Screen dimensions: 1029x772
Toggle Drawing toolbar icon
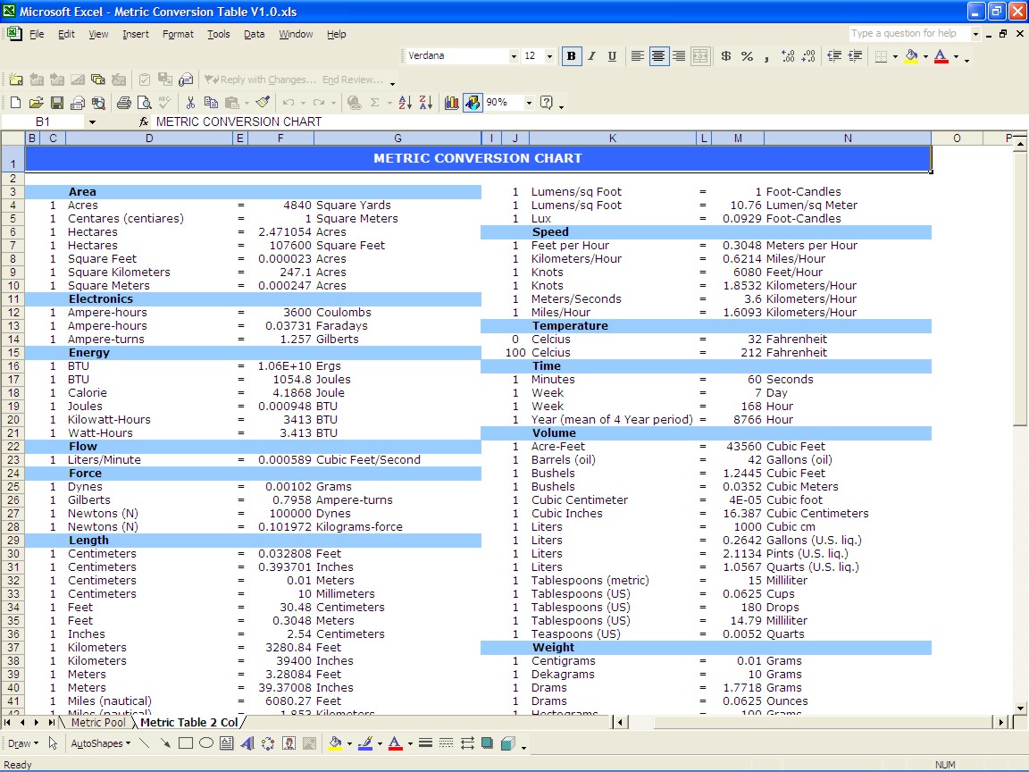(473, 103)
